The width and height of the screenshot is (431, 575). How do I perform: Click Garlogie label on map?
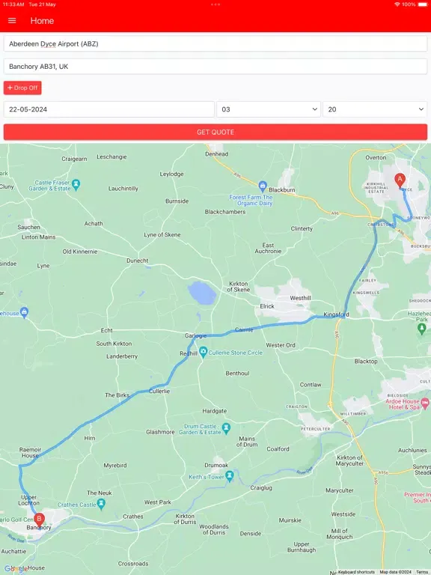tap(196, 335)
